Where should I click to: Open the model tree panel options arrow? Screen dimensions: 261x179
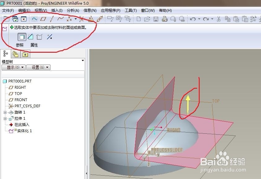(x=83, y=60)
